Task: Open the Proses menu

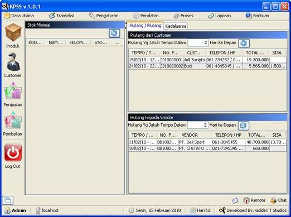Action: [x=183, y=16]
